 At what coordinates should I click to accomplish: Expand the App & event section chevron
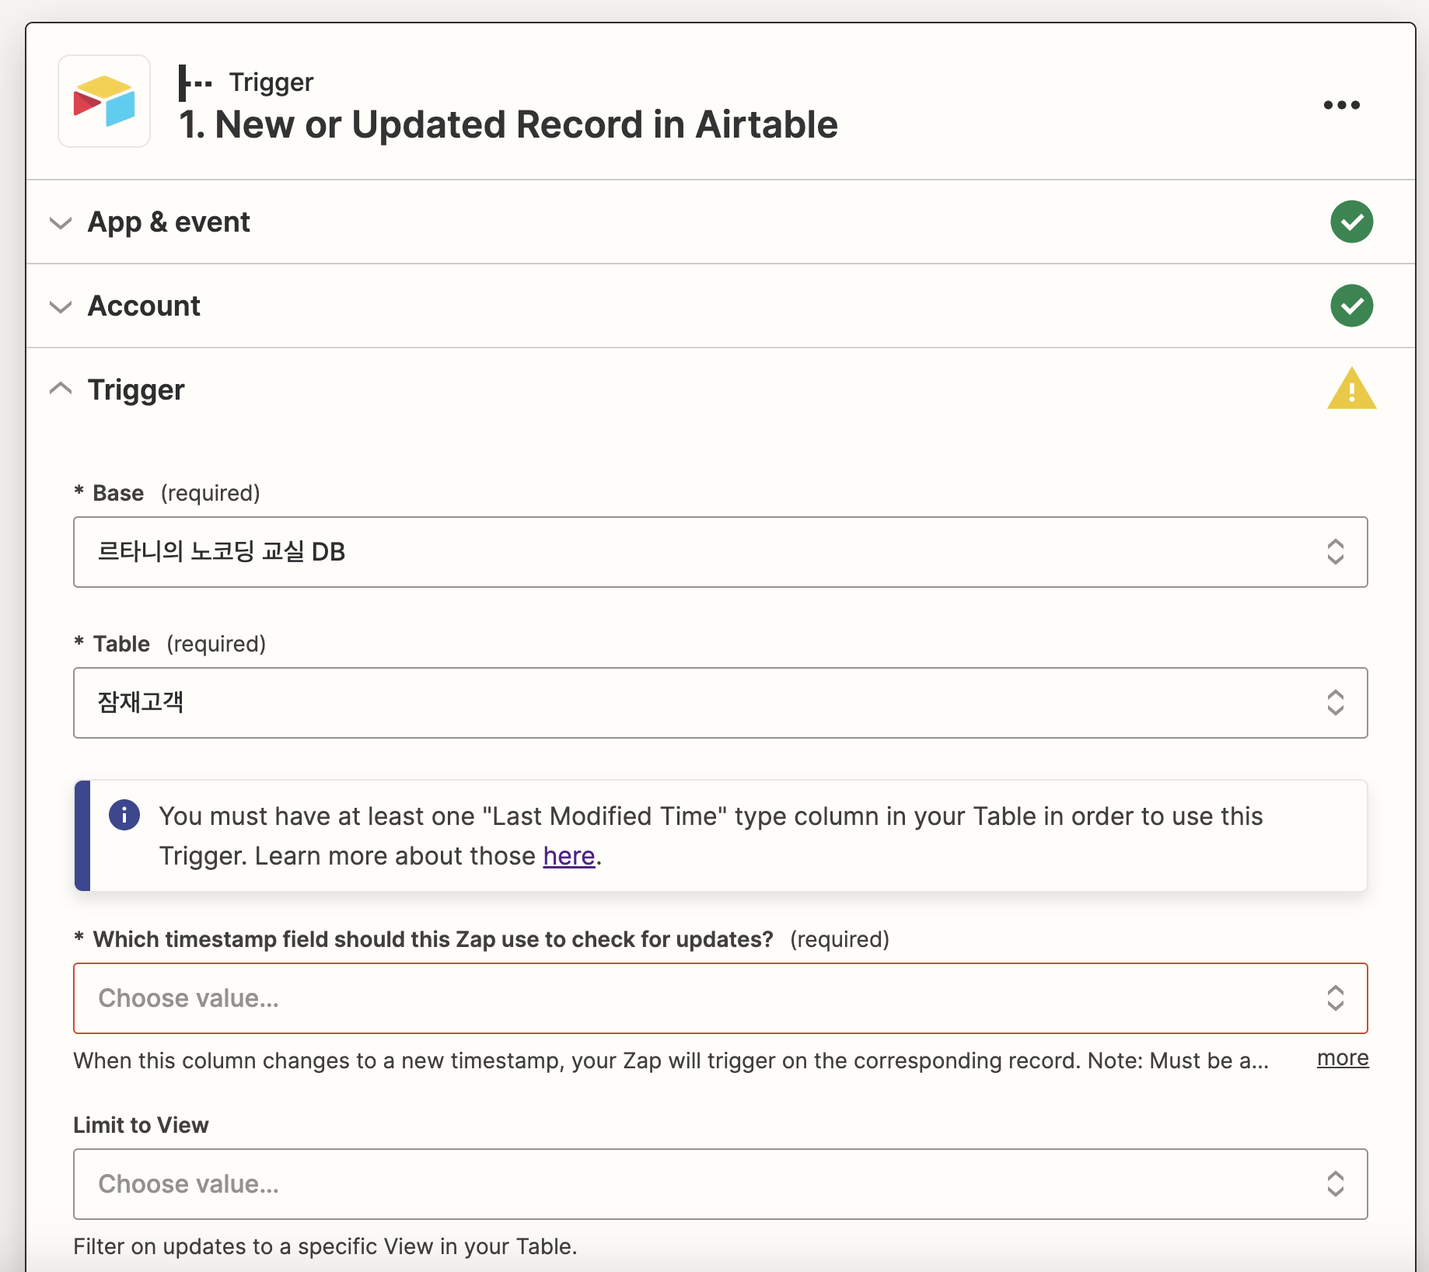pyautogui.click(x=61, y=223)
